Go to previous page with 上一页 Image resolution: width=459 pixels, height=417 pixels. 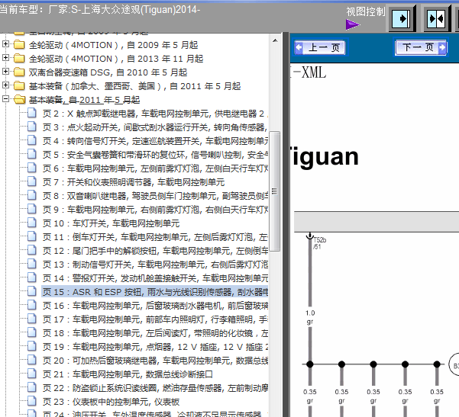pyautogui.click(x=320, y=47)
